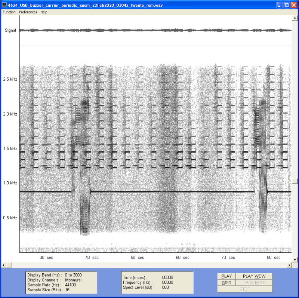299x298 pixels.
Task: Open the Function menu
Action: (9, 12)
